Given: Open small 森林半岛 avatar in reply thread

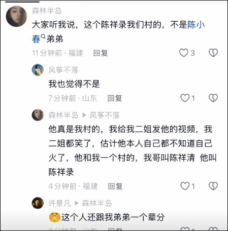Looking at the screenshot, I should (38, 115).
